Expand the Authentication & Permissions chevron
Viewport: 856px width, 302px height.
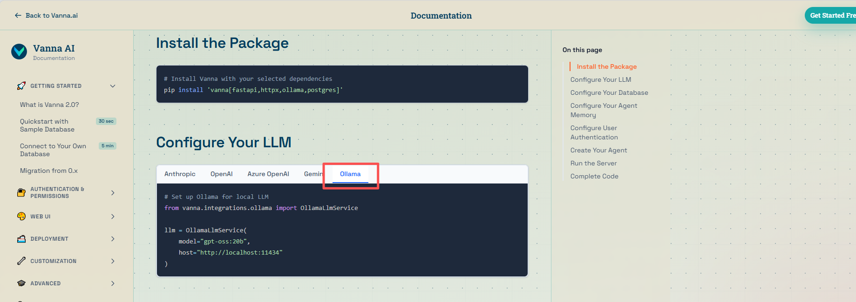pos(113,192)
